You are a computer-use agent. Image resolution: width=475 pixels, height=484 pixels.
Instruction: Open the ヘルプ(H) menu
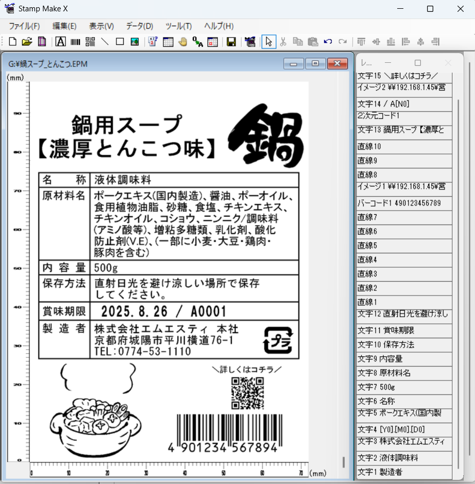point(218,26)
